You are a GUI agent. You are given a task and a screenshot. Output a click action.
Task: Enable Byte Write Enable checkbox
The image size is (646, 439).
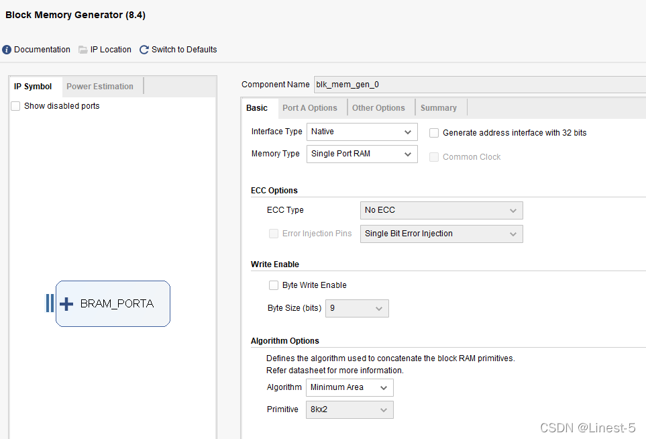(x=274, y=285)
